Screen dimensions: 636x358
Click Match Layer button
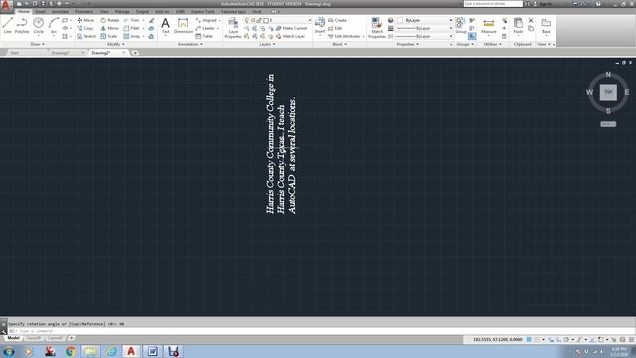(291, 36)
